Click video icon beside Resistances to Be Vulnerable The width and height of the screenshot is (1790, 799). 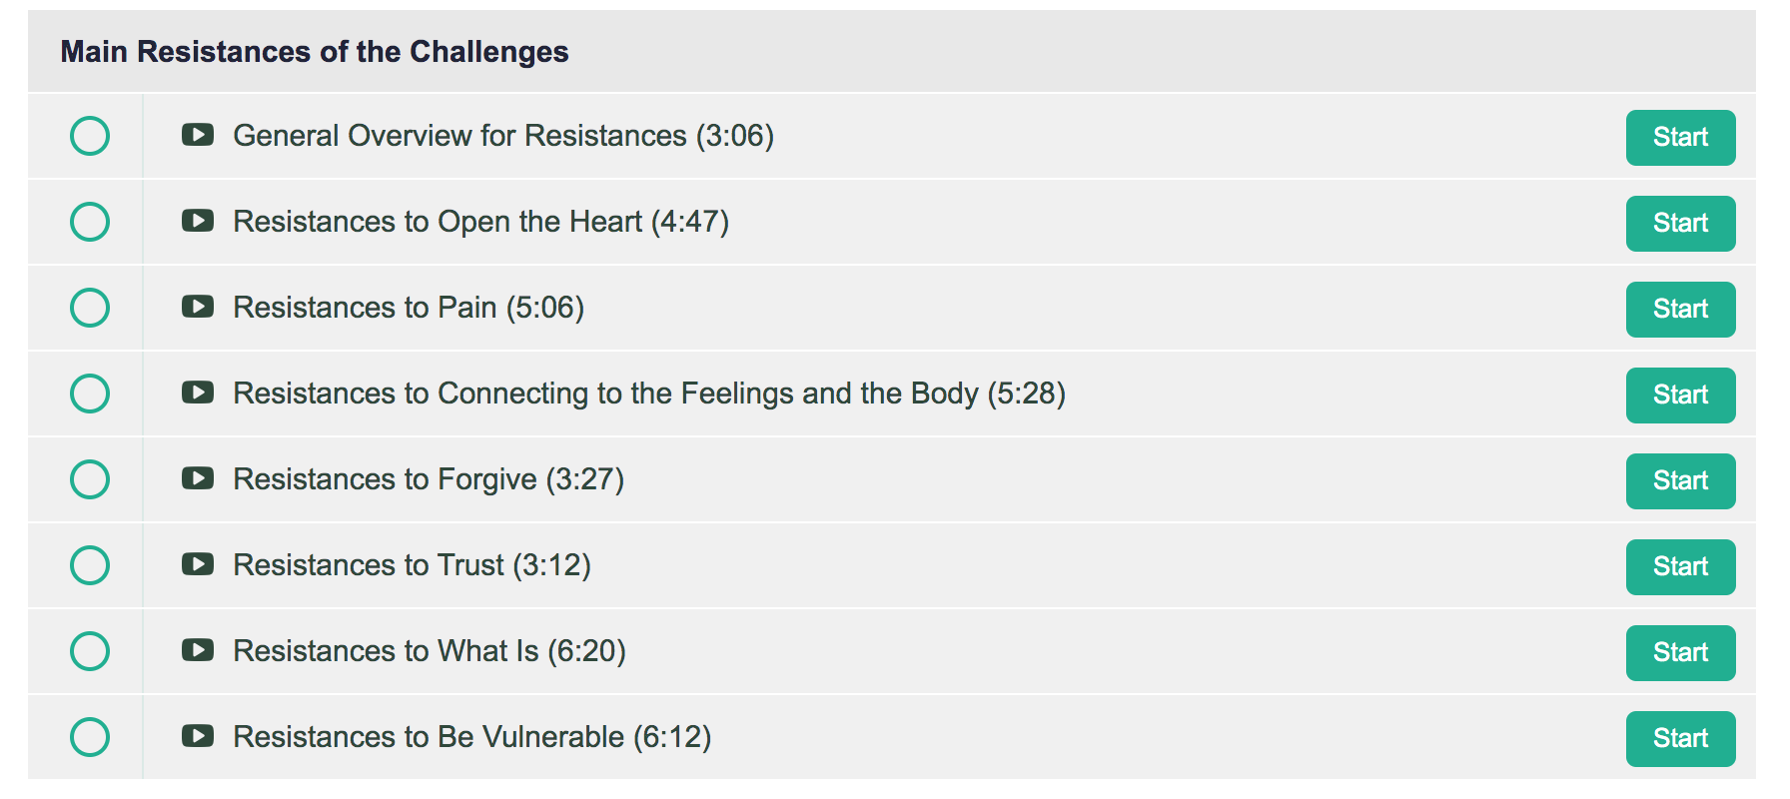click(x=198, y=736)
